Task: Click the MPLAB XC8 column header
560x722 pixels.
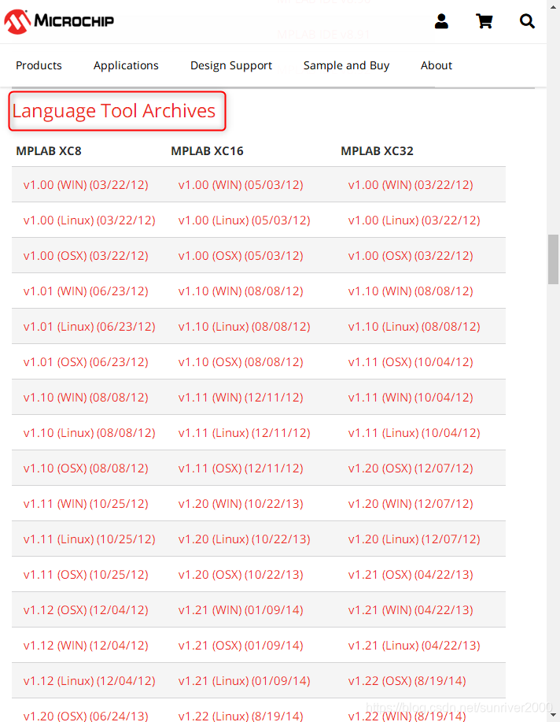Action: [x=49, y=151]
